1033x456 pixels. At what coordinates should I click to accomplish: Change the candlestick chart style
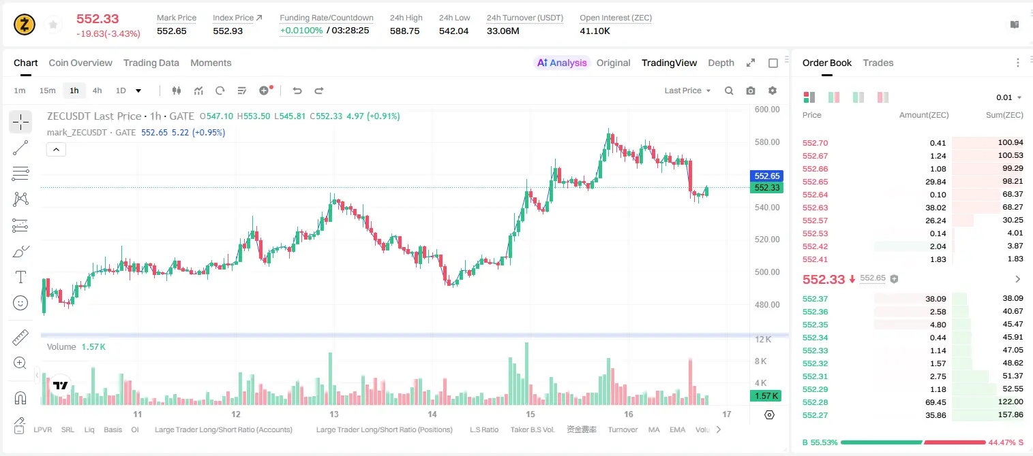click(177, 91)
